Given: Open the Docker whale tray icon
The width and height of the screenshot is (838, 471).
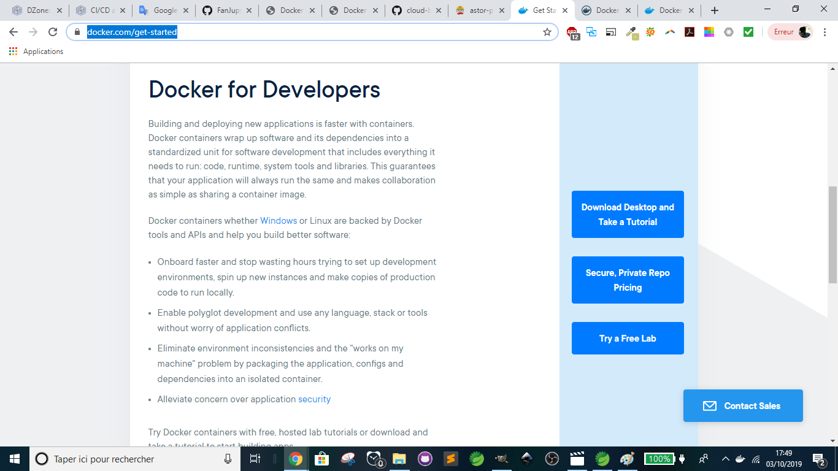Looking at the screenshot, I should pyautogui.click(x=741, y=459).
